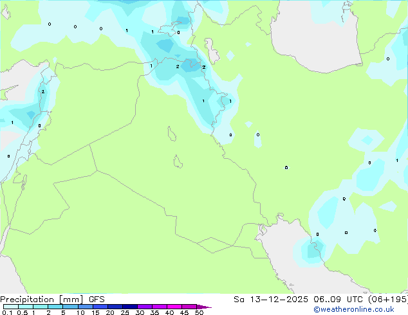This screenshot has height=315, width=408.
Task: Open the weatheronline.co.uk link
Action: pos(354,309)
